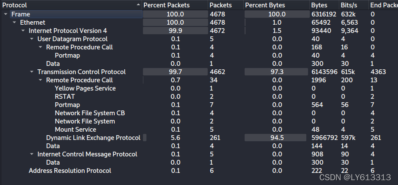This screenshot has width=398, height=185.
Task: Collapse Remote Procedure Call with 34 packets
Action: [40, 80]
